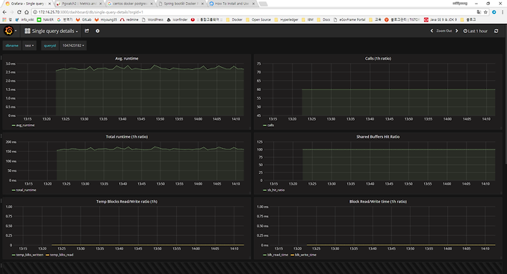Switch to the Spring boot Docker tab
Image resolution: width=507 pixels, height=274 pixels.
(x=180, y=4)
